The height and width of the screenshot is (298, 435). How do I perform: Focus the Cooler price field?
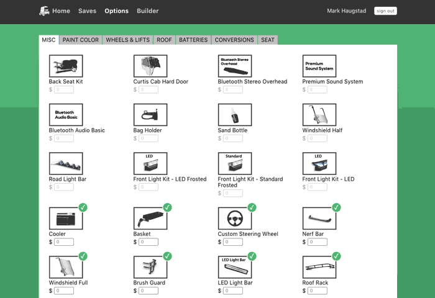click(64, 242)
